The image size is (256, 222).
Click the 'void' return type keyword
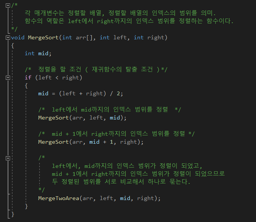pos(18,38)
